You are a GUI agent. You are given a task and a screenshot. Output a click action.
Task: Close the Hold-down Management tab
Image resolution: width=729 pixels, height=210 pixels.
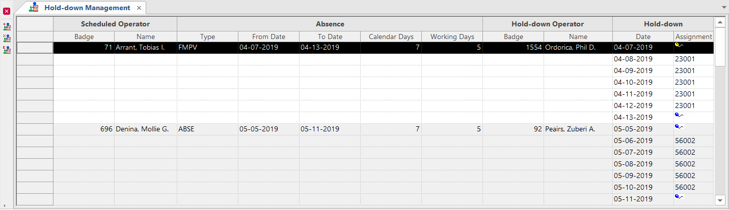pos(139,8)
